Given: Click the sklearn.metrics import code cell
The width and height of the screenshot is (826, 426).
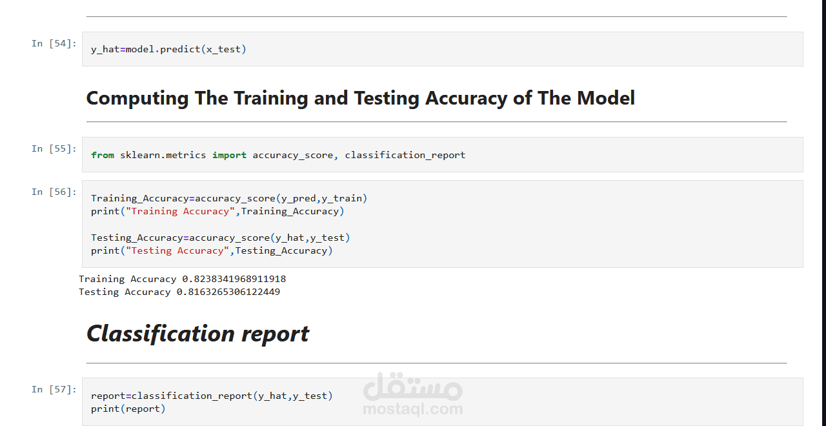Looking at the screenshot, I should [x=442, y=155].
